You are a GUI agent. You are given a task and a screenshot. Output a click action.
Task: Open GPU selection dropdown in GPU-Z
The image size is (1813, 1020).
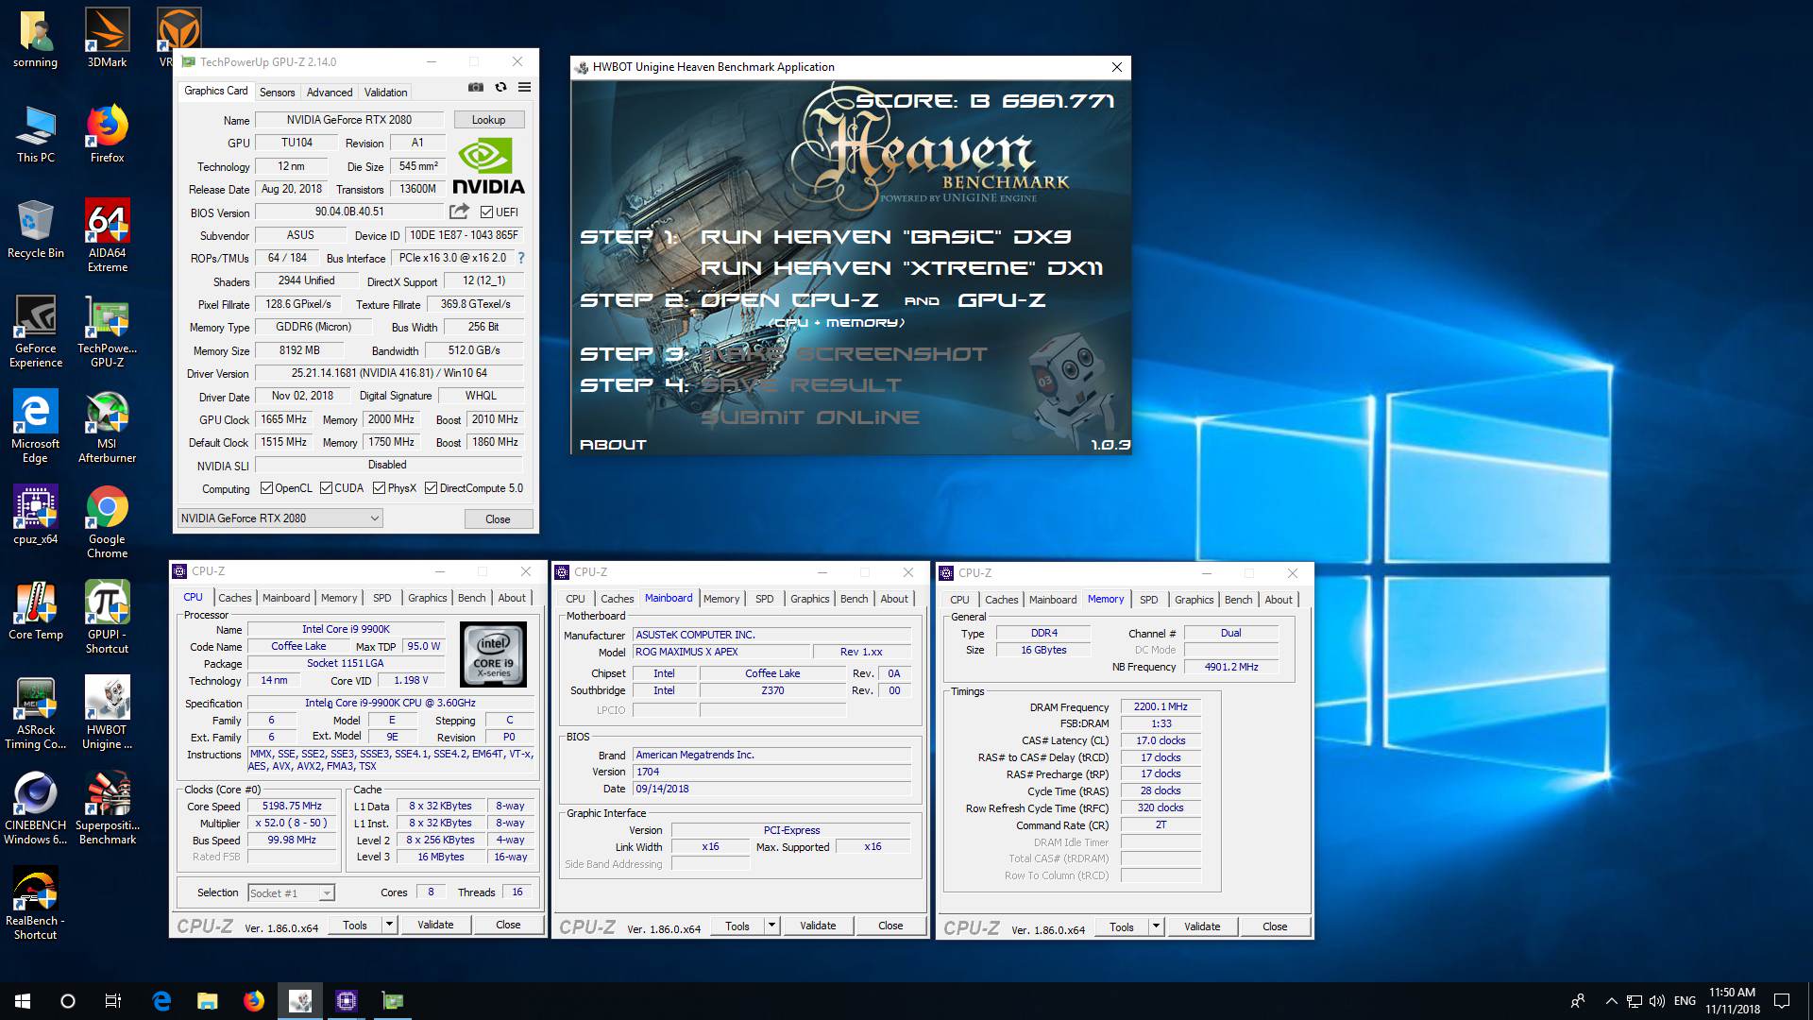280,518
